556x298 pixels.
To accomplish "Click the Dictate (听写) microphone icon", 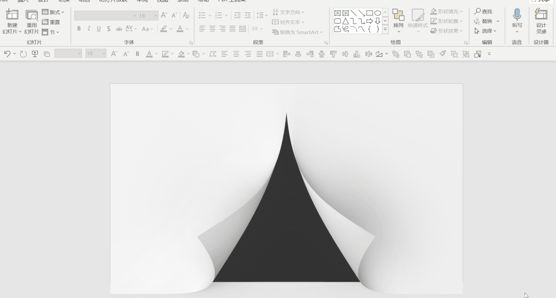I will (517, 15).
